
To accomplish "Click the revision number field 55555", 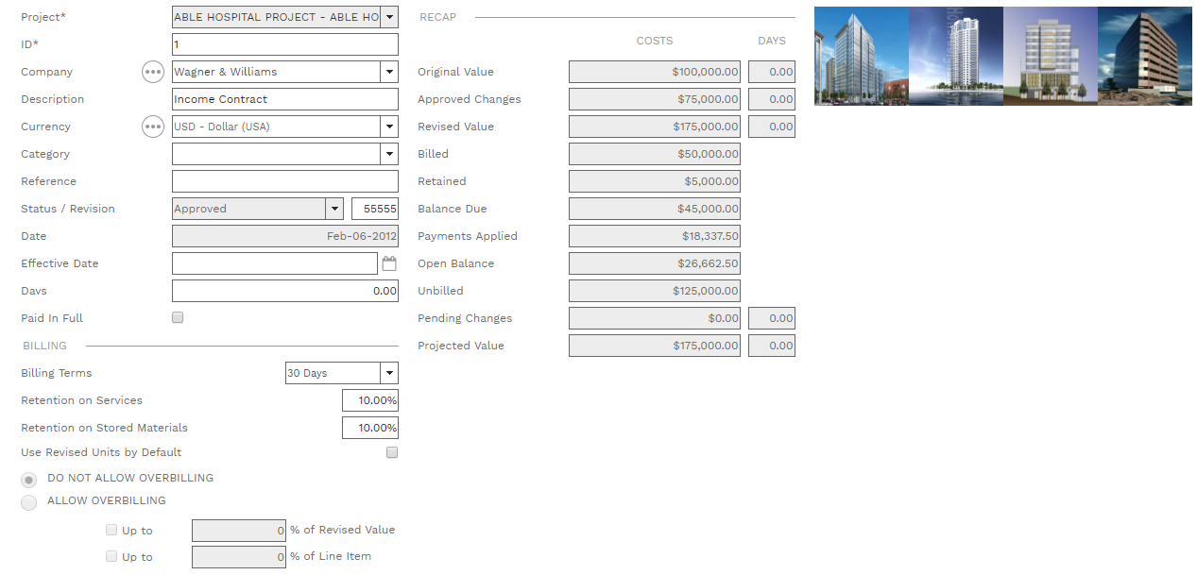I will point(374,209).
